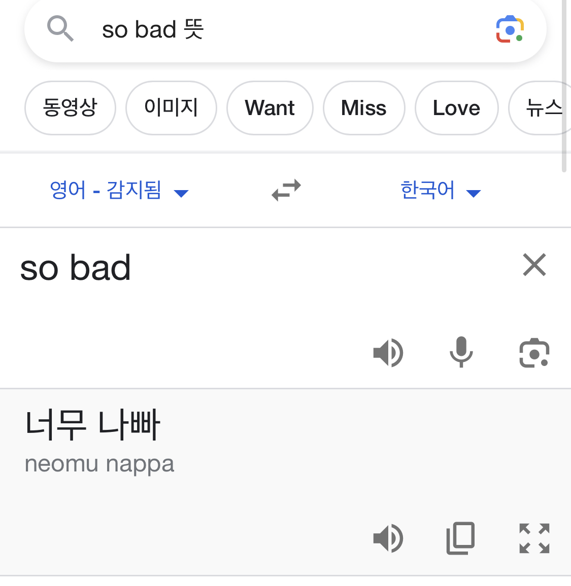Play audio of the Korean translation
This screenshot has height=586, width=571.
pyautogui.click(x=388, y=538)
